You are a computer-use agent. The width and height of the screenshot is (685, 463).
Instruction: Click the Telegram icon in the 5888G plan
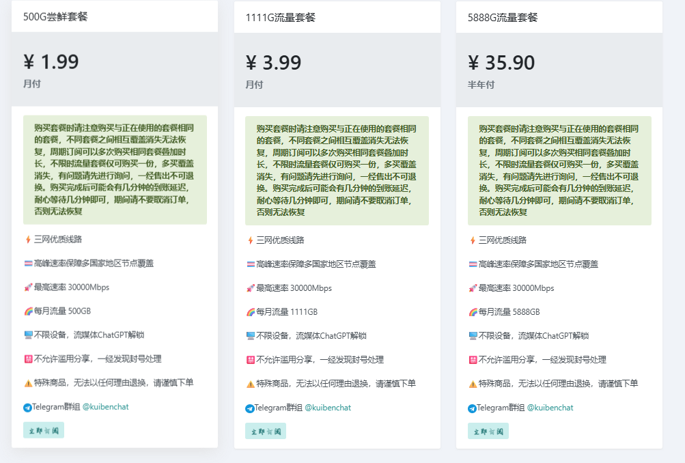(472, 408)
